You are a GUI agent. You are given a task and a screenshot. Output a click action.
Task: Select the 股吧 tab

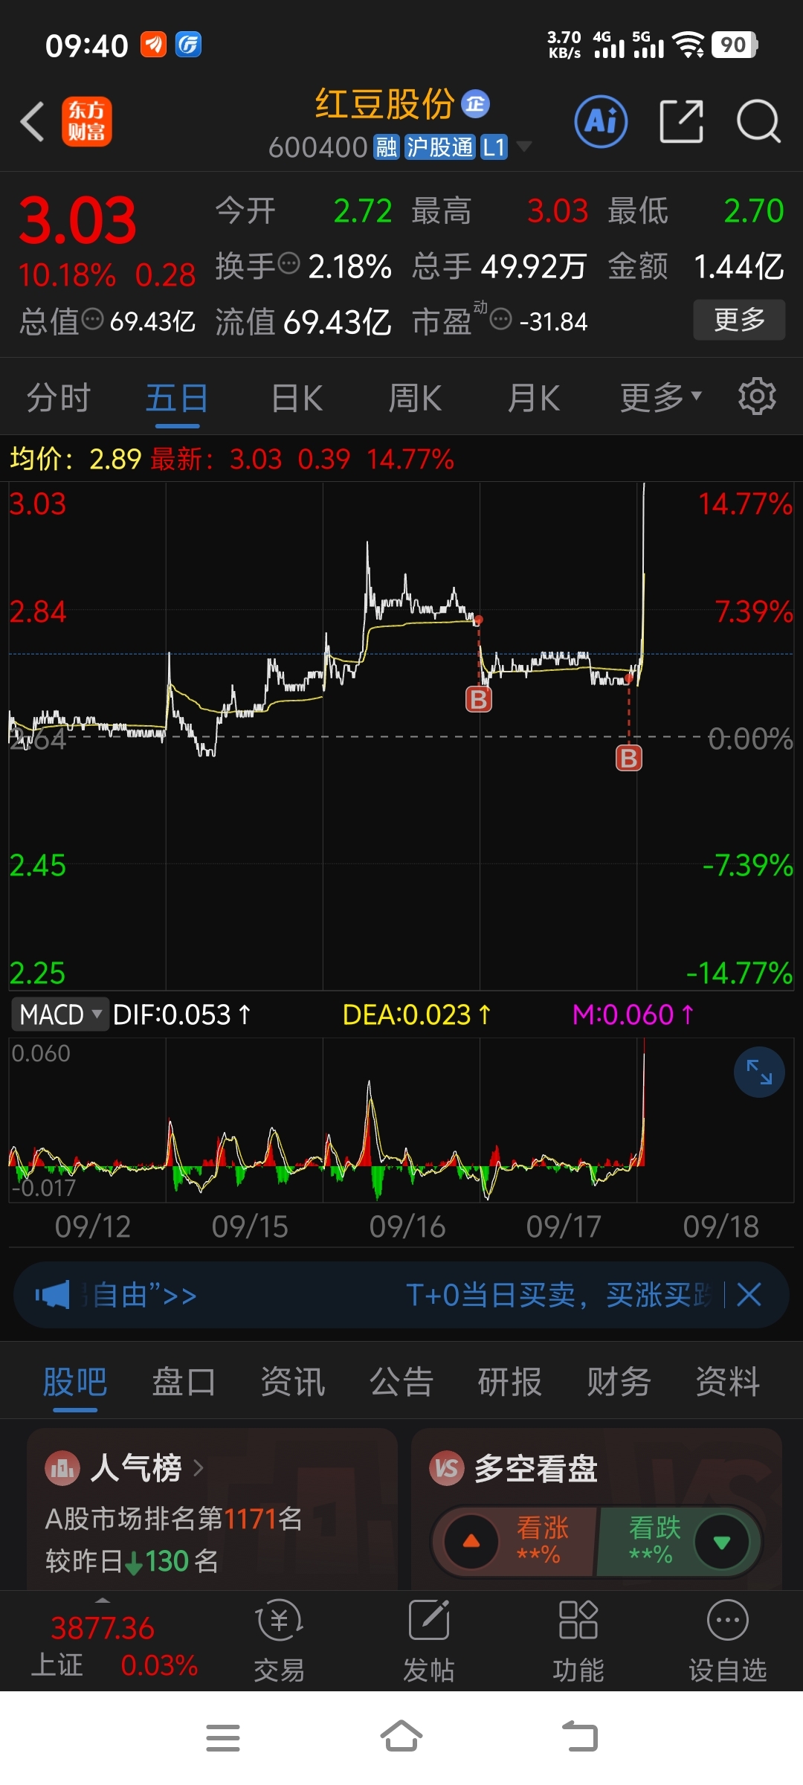coord(75,1383)
